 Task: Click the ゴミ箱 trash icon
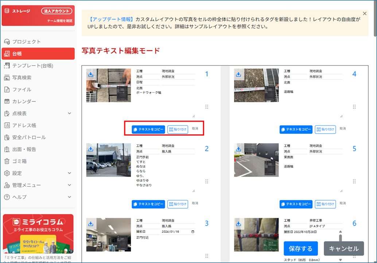pyautogui.click(x=7, y=161)
